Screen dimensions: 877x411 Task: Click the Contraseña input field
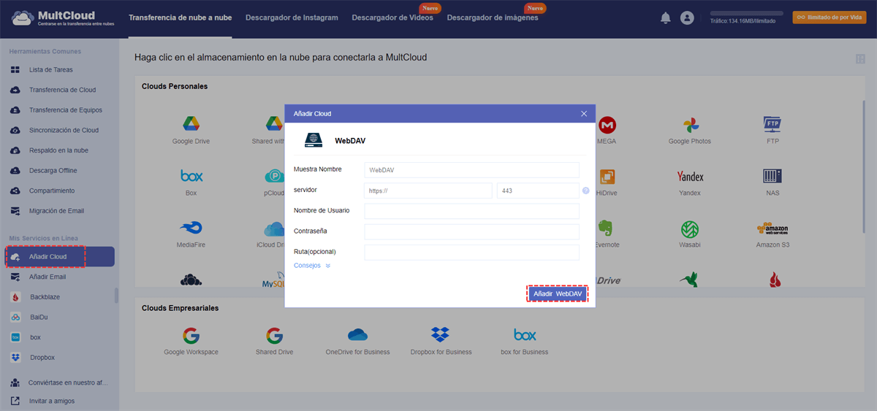(471, 231)
